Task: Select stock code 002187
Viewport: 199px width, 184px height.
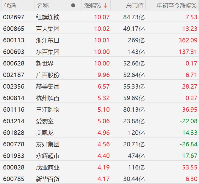Action: pyautogui.click(x=14, y=75)
